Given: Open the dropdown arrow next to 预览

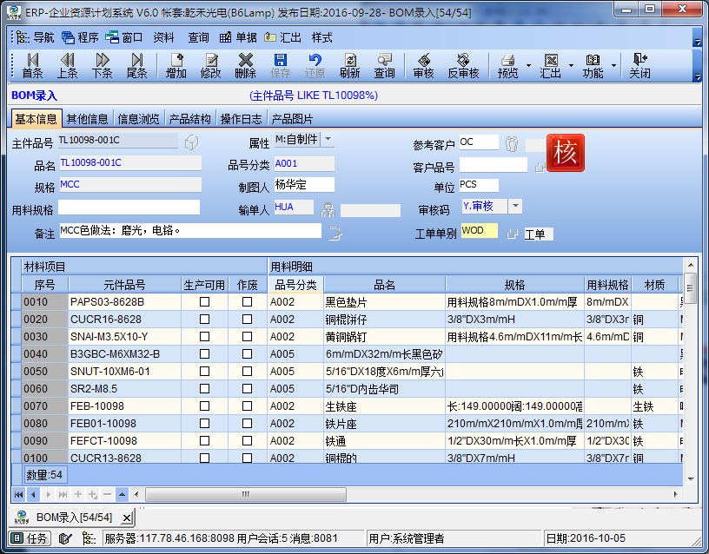Looking at the screenshot, I should (528, 66).
